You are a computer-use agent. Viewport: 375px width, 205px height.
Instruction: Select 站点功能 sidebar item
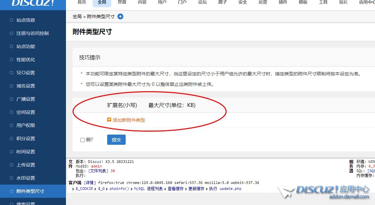26,46
